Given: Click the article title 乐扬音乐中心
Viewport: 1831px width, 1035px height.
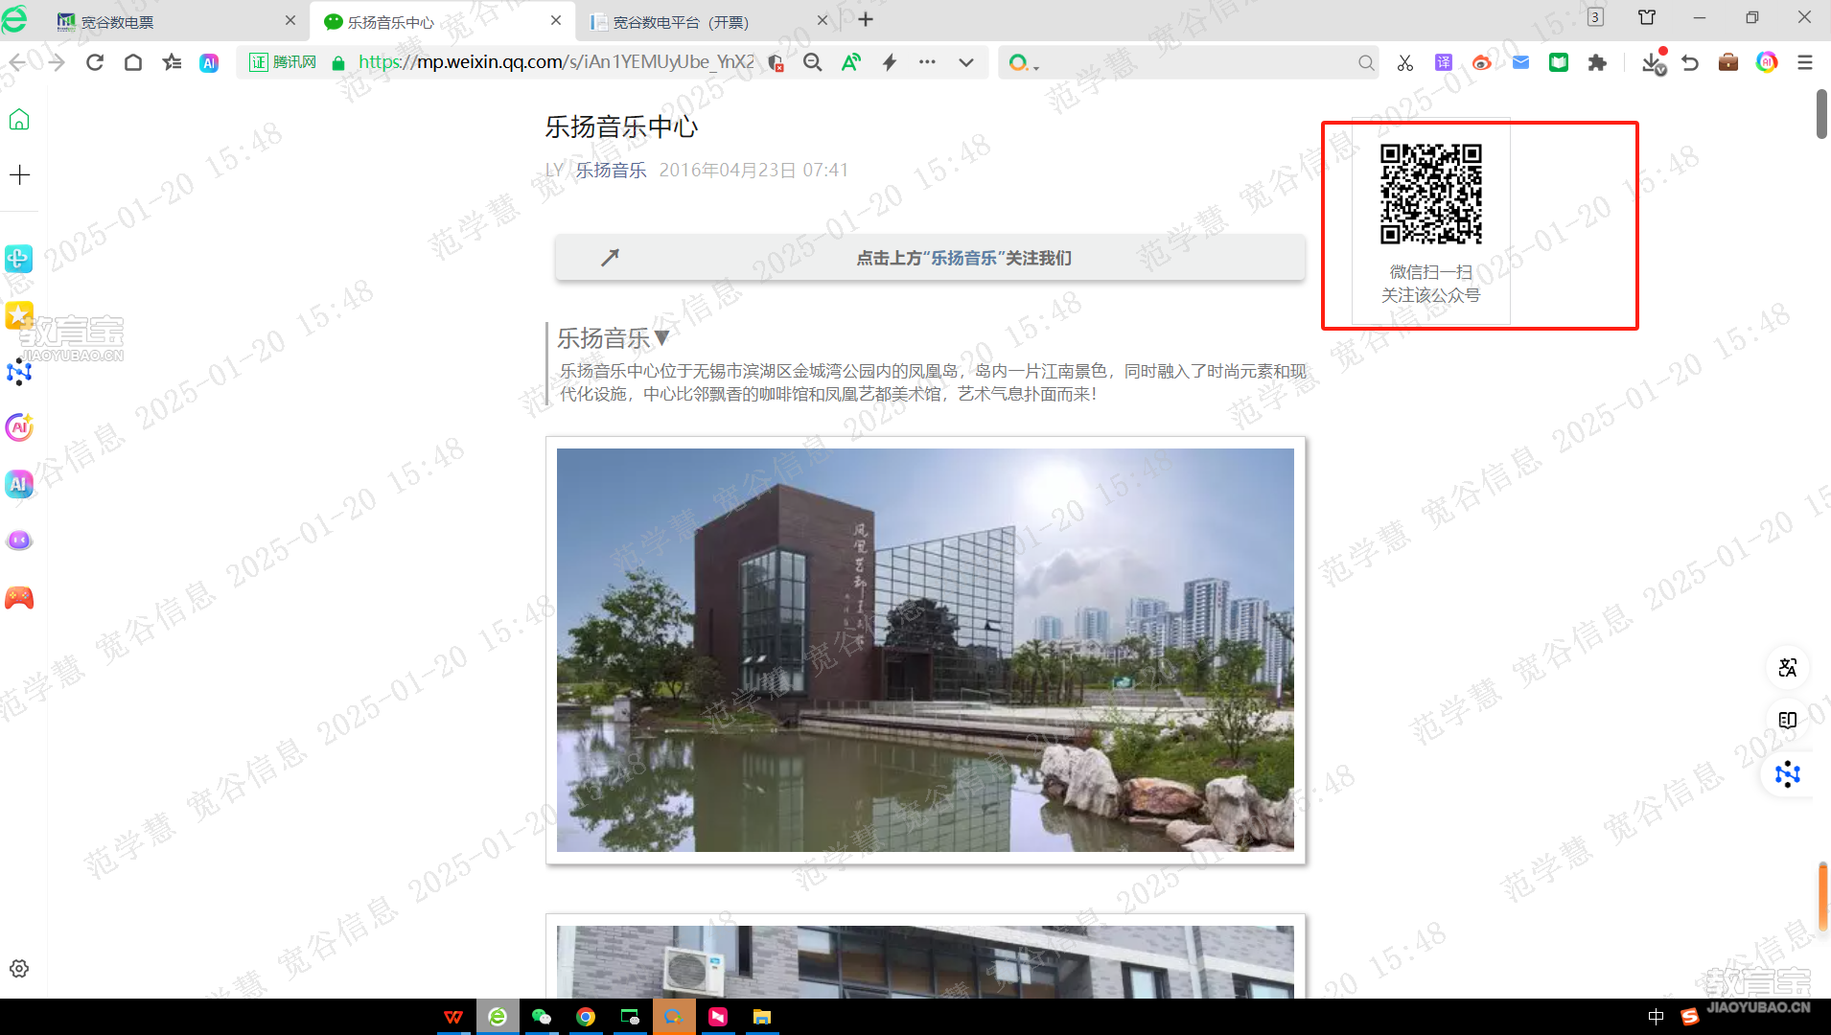Looking at the screenshot, I should pyautogui.click(x=621, y=126).
